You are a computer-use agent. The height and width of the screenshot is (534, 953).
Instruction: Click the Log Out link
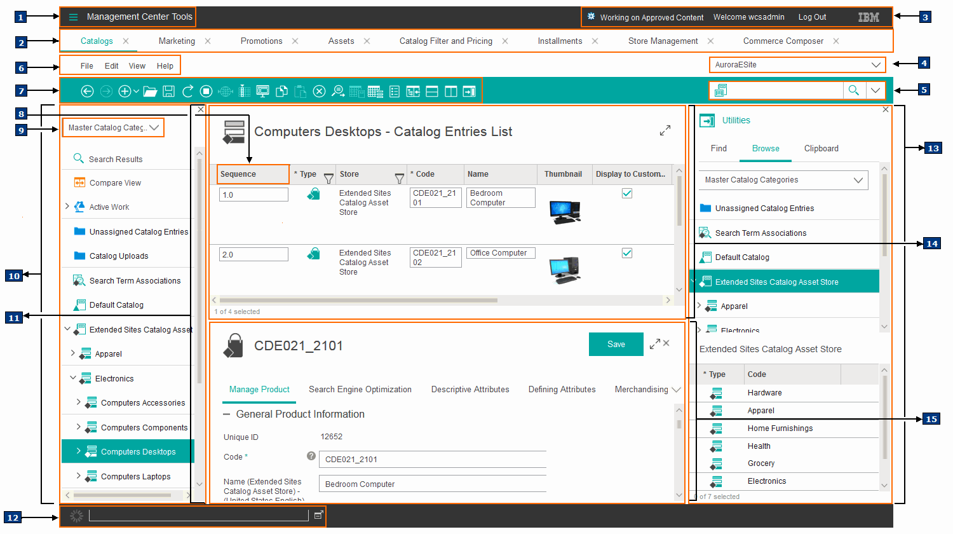[812, 17]
